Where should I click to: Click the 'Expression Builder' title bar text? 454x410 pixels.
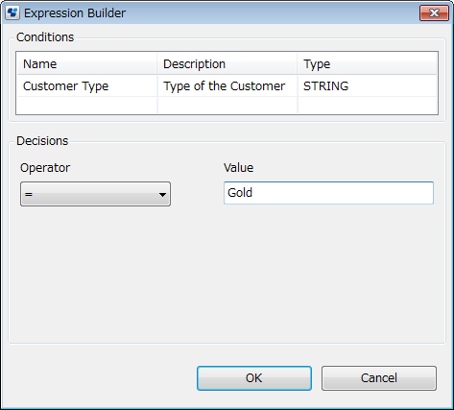pos(75,13)
